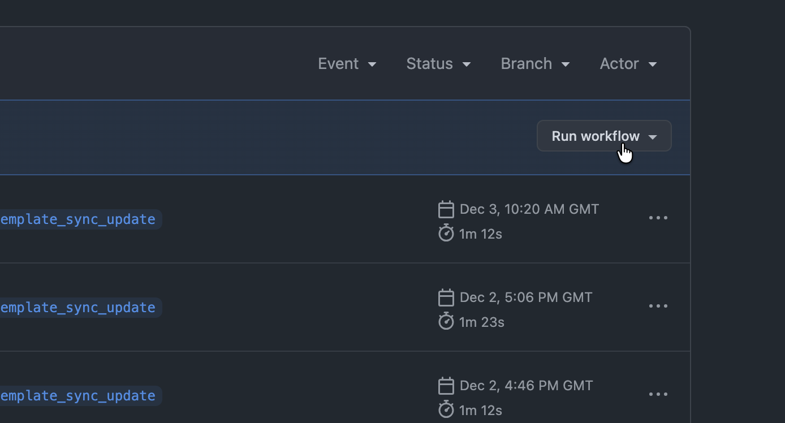Click the Run workflow button
Screen dimensions: 785x423
603,136
